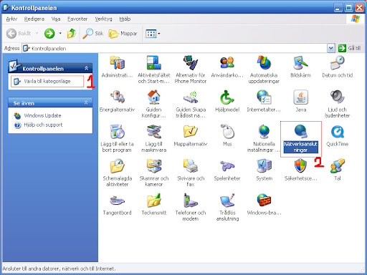The width and height of the screenshot is (367, 275).
Task: Open the Användarko... accounts icon
Action: coord(227,67)
